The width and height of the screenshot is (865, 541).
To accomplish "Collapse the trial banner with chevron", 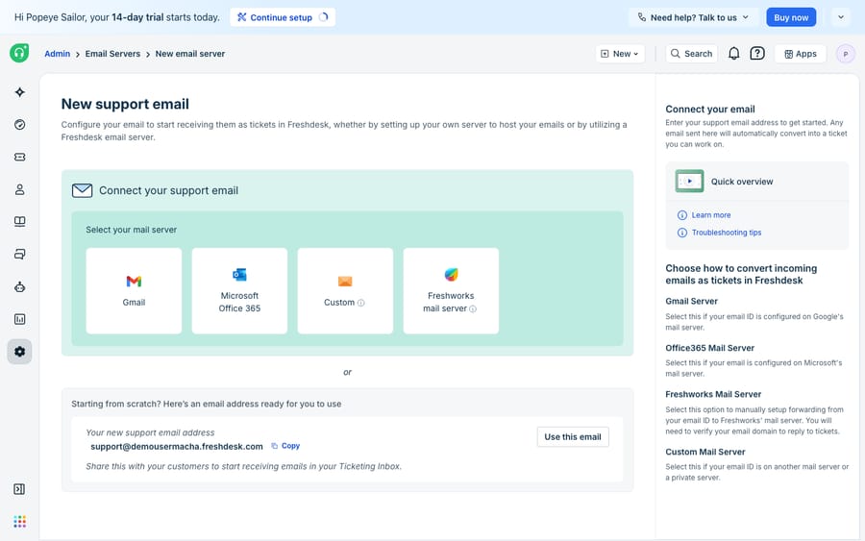I will coord(841,17).
